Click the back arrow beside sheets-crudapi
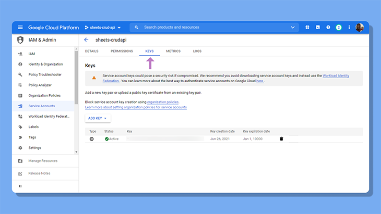The width and height of the screenshot is (381, 214). (x=86, y=40)
